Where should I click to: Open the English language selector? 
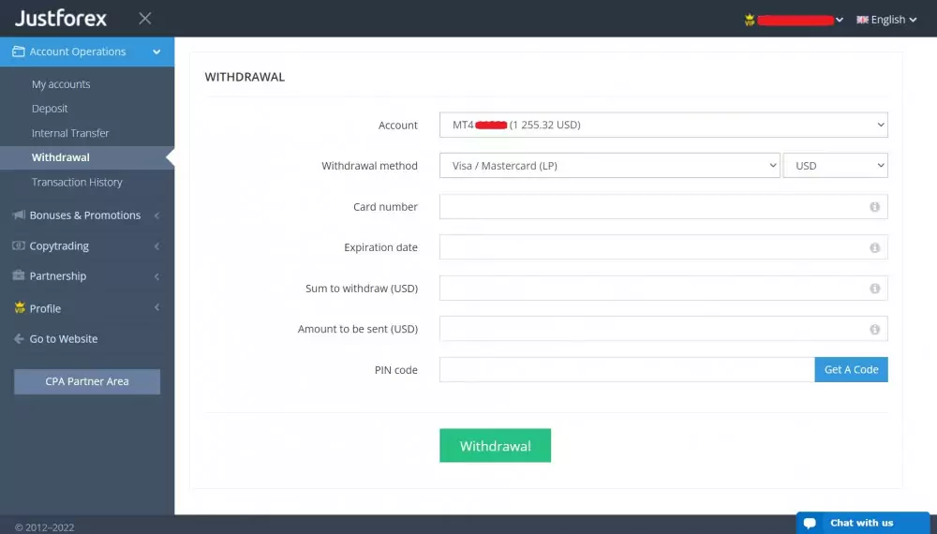[886, 20]
